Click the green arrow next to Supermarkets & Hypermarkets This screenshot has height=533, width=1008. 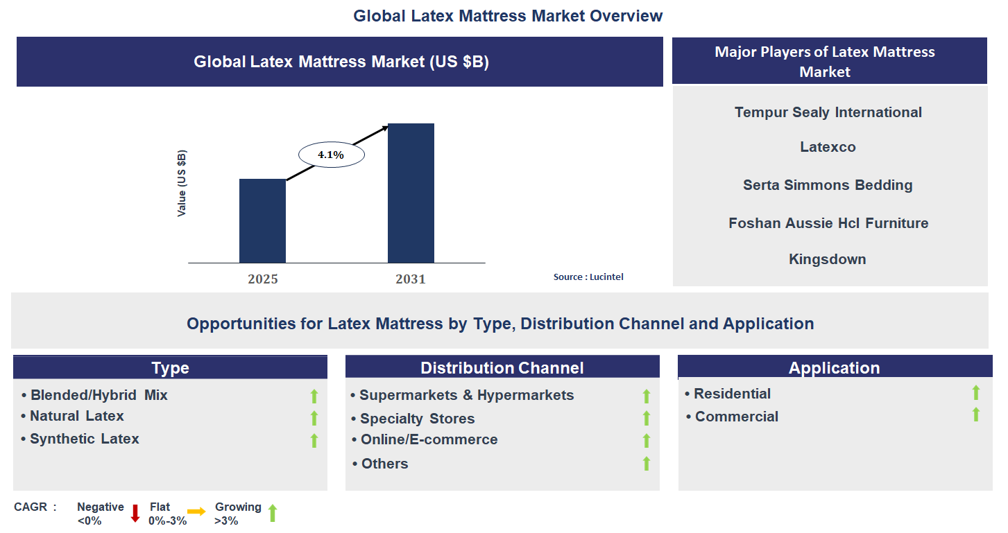646,395
